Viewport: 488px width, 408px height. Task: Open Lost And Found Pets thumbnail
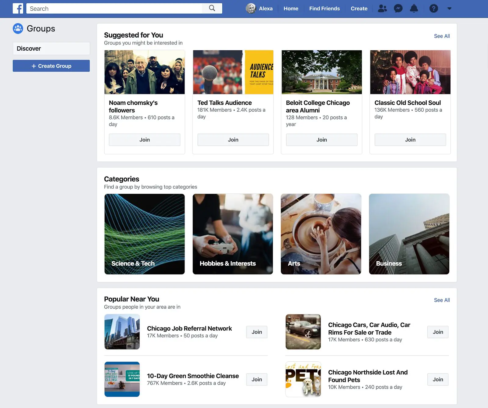click(x=303, y=379)
